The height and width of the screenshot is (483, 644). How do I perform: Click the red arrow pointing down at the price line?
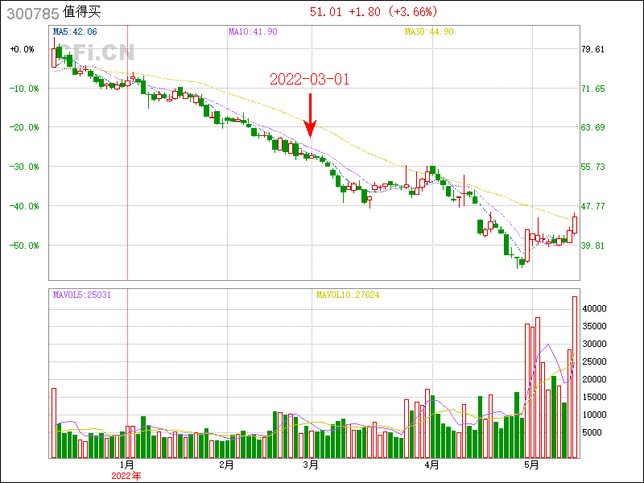click(310, 114)
